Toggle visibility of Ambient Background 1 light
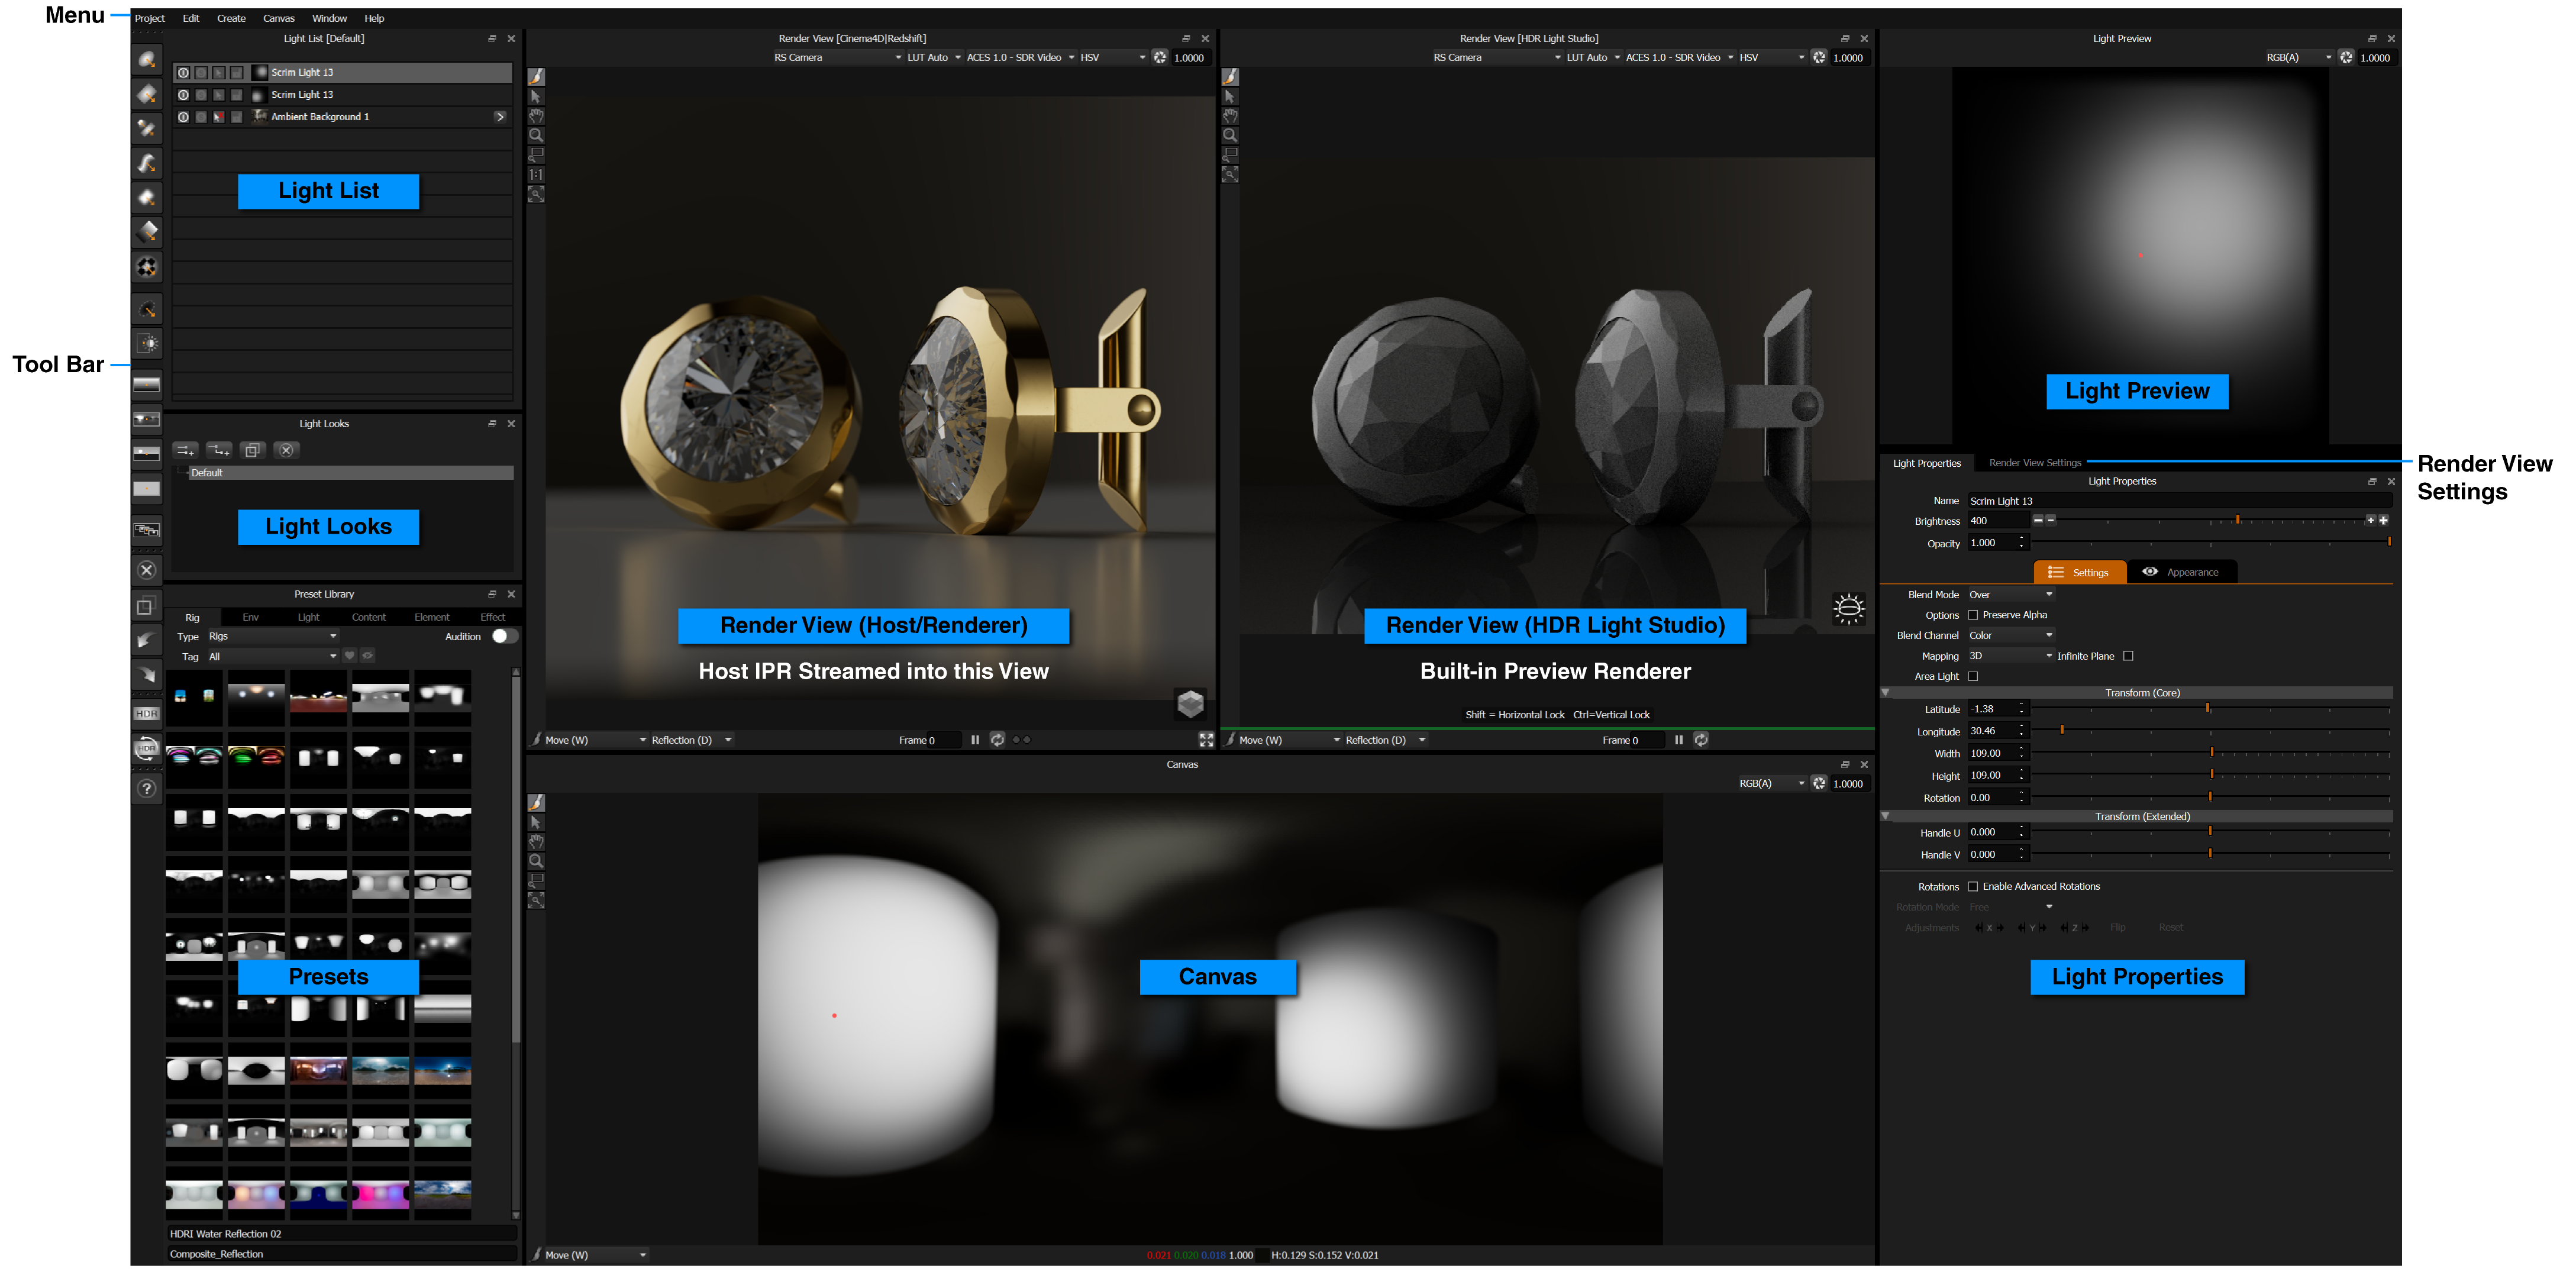The width and height of the screenshot is (2576, 1275). (x=183, y=117)
